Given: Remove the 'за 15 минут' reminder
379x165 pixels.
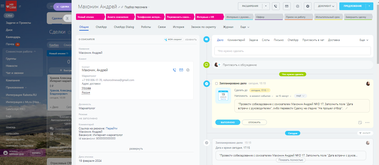Looking at the screenshot, I should click(x=290, y=96).
